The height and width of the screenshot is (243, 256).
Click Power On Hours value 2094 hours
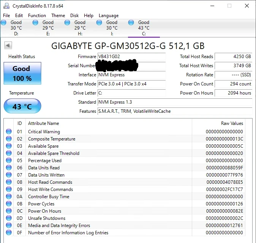click(x=234, y=93)
